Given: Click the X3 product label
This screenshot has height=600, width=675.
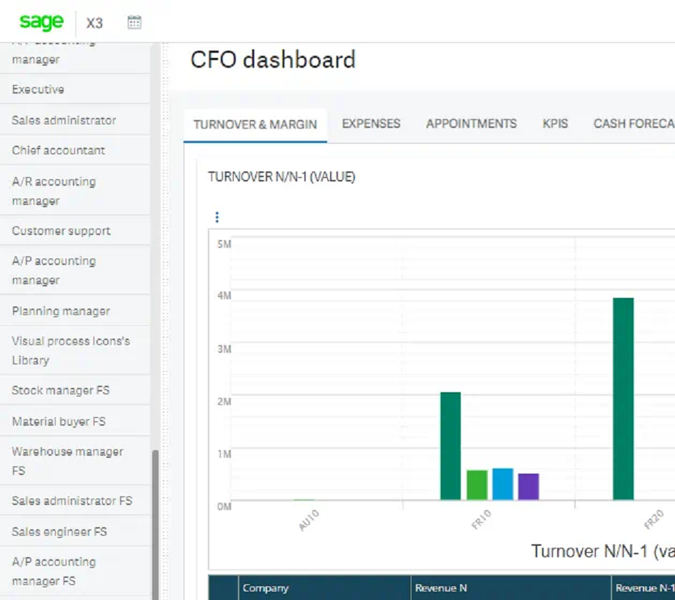Looking at the screenshot, I should (95, 24).
